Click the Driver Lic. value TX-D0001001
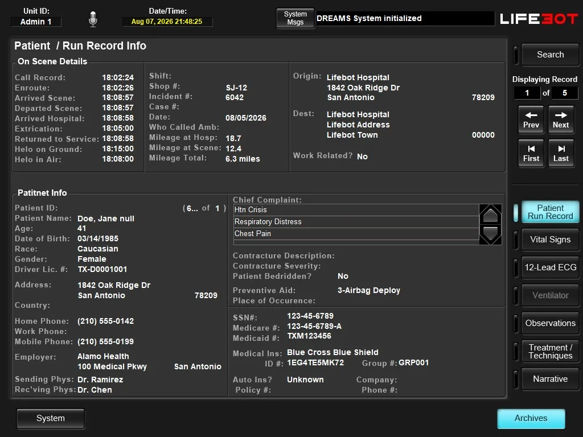The image size is (583, 437). click(102, 269)
